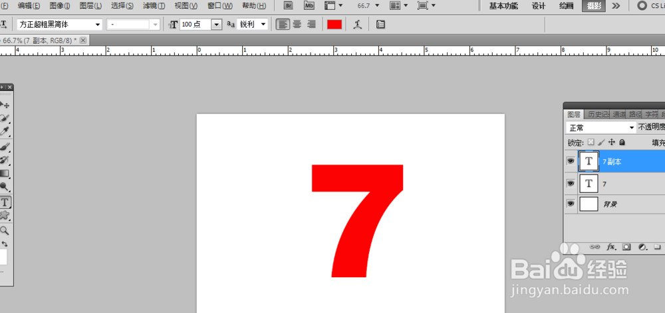665x313 pixels.
Task: Select the Eyedropper tool
Action: [x=5, y=131]
